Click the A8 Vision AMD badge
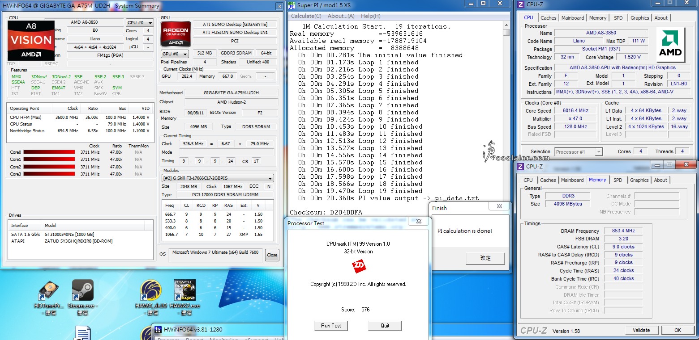 (x=31, y=41)
